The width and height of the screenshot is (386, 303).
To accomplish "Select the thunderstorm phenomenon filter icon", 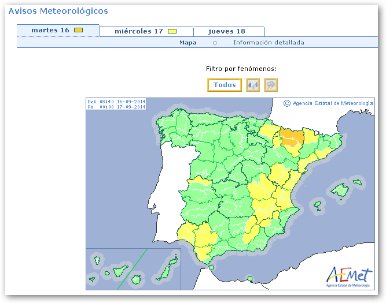I will pyautogui.click(x=271, y=85).
